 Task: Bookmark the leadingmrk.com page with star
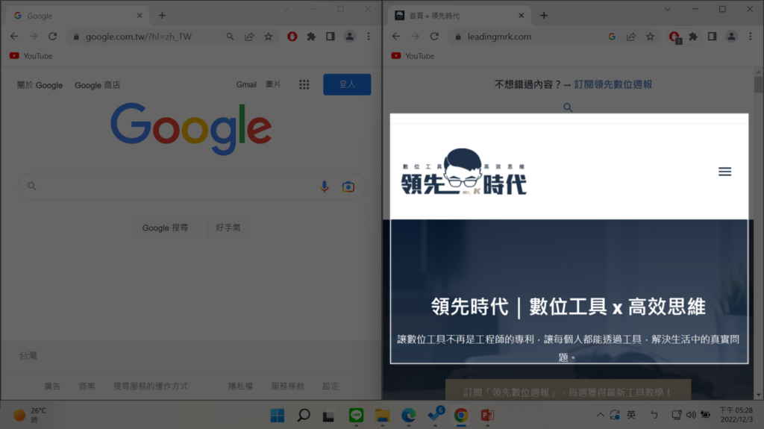pos(650,37)
